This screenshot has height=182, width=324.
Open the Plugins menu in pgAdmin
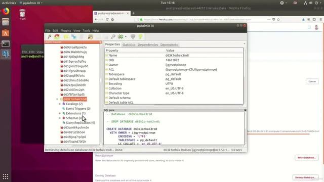point(66,30)
